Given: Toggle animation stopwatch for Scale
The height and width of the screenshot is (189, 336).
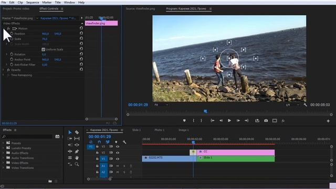Looking at the screenshot, I should (12, 39).
